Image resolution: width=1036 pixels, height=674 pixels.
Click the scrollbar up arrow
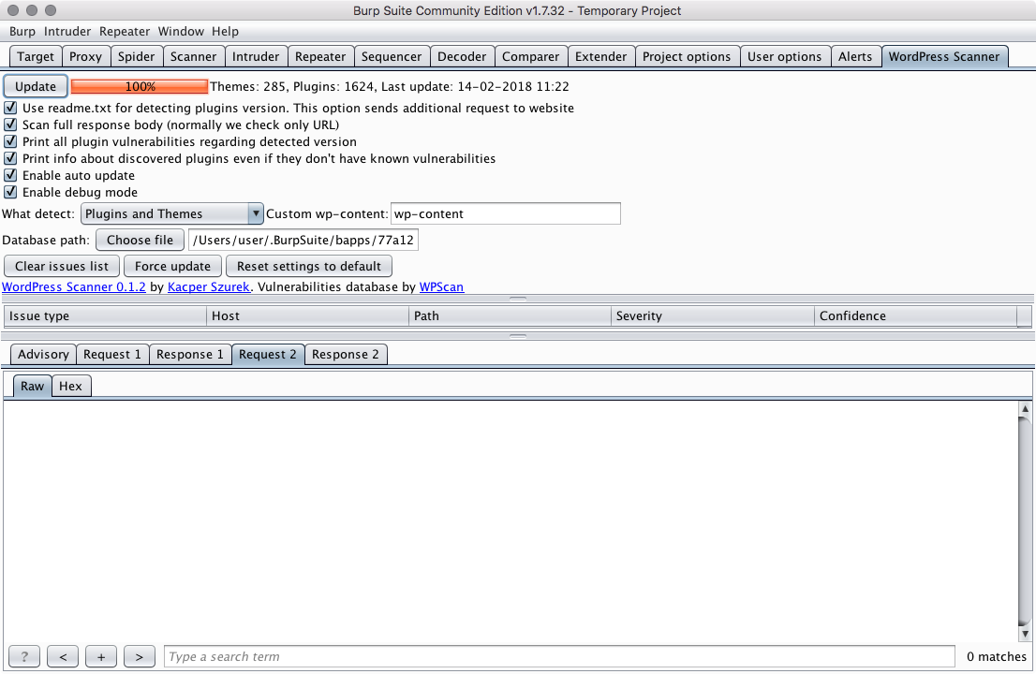point(1025,409)
